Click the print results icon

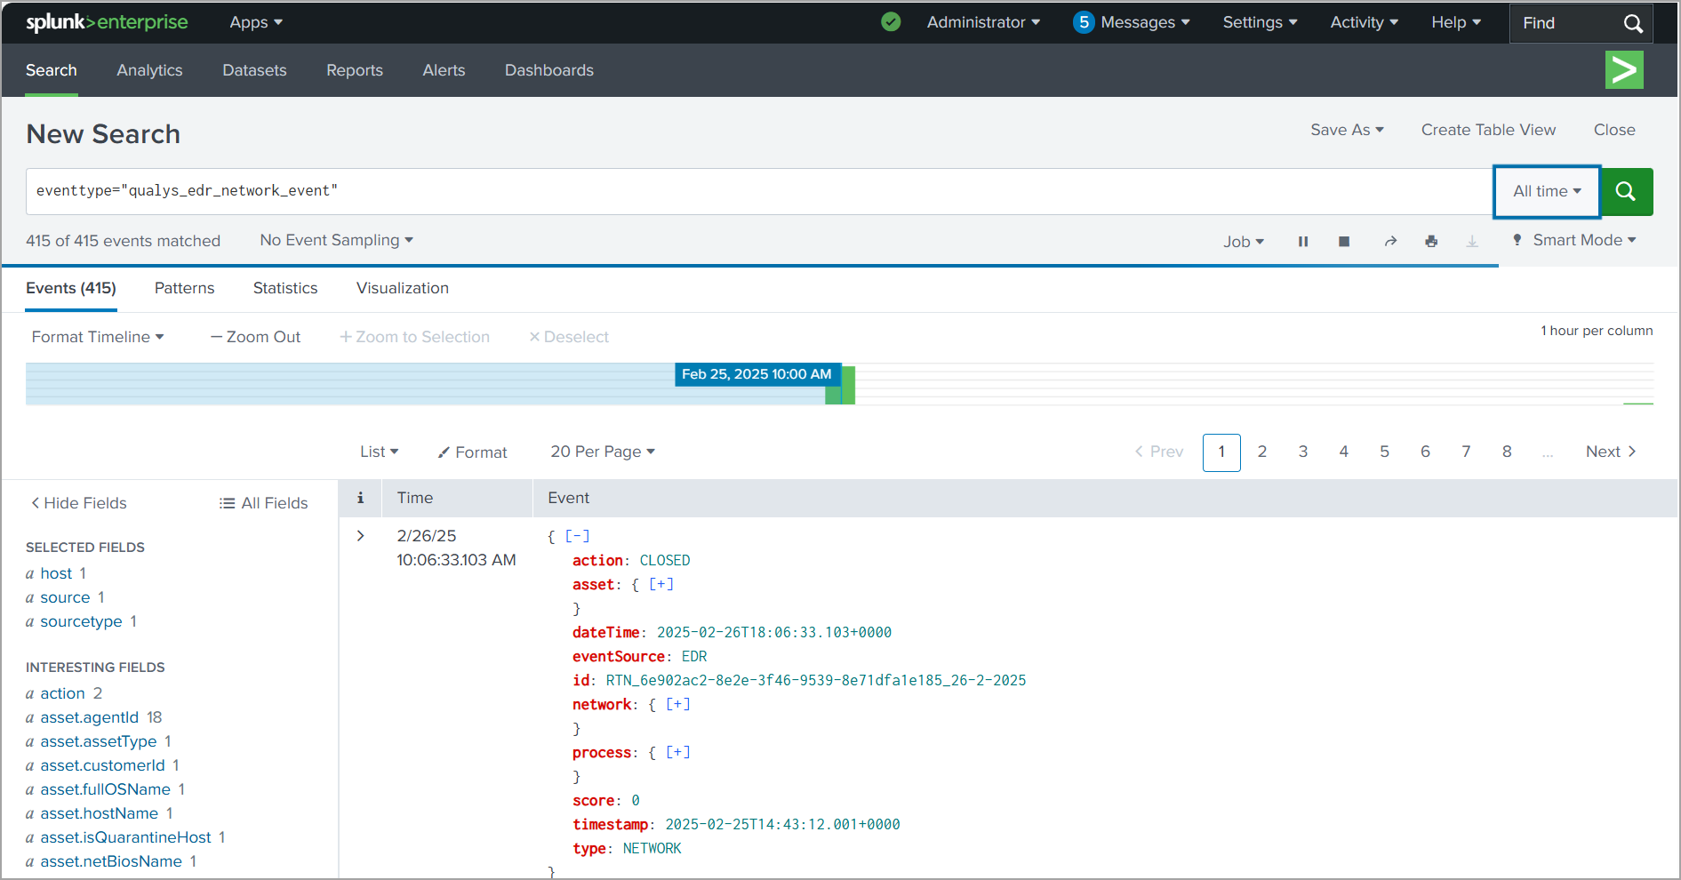[1431, 242]
